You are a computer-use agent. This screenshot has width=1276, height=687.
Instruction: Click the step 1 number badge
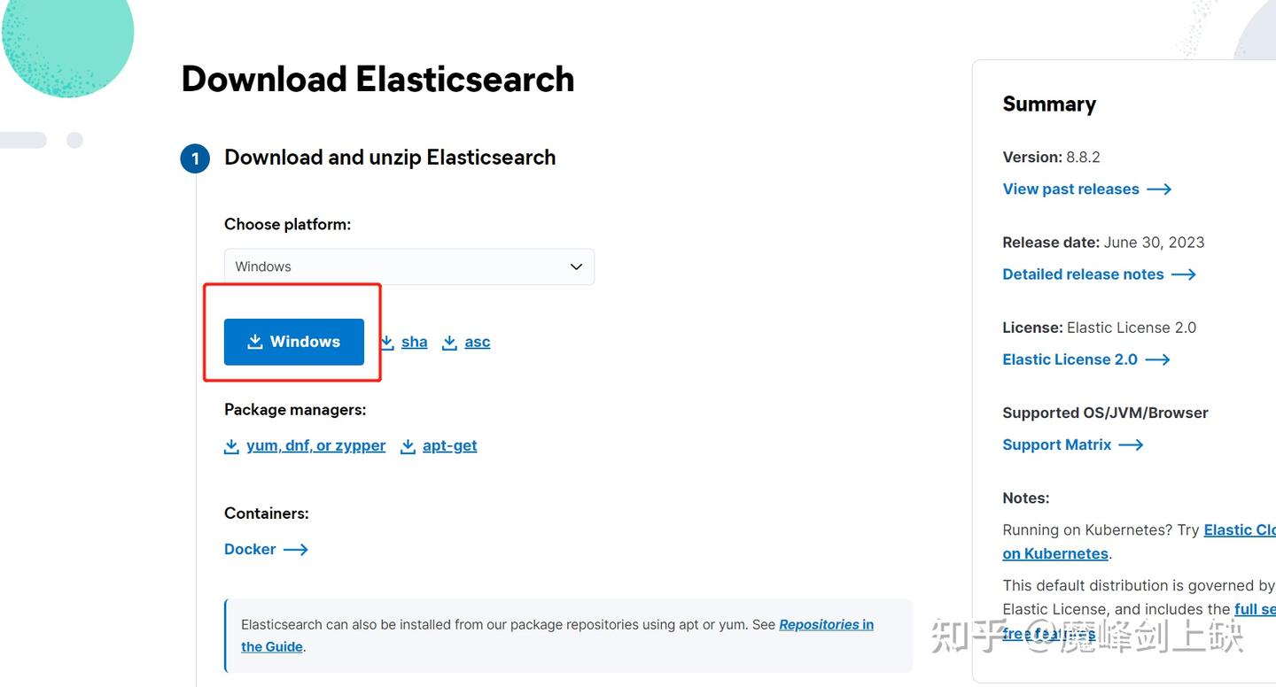coord(195,159)
